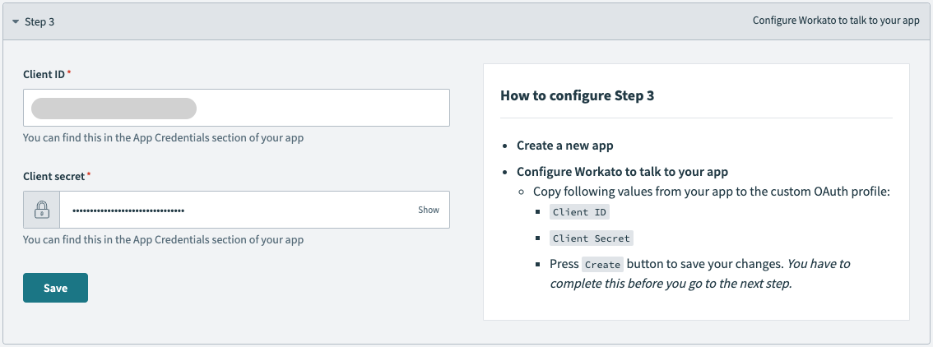933x347 pixels.
Task: Click the 'Client Secret' code label in instructions
Action: point(592,238)
